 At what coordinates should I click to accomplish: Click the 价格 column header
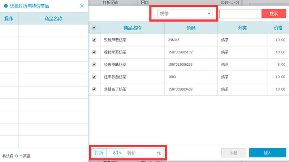[x=278, y=28]
